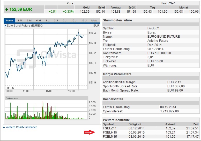
Task: Display the 5 J chart period
Action: click(x=64, y=21)
